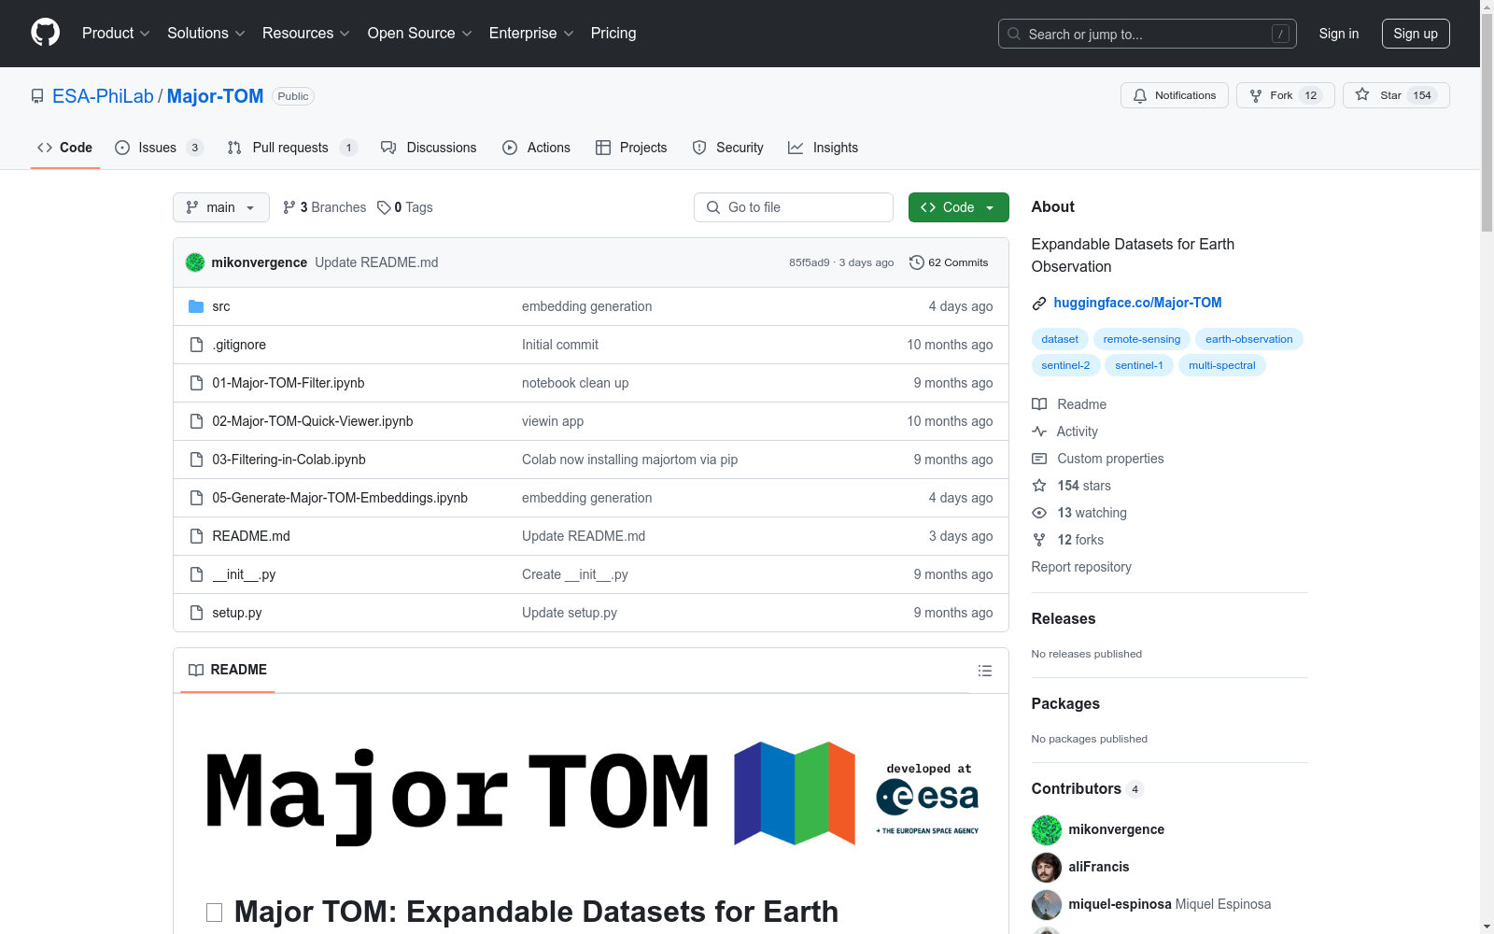
Task: Click the Go to file search field
Action: (x=794, y=207)
